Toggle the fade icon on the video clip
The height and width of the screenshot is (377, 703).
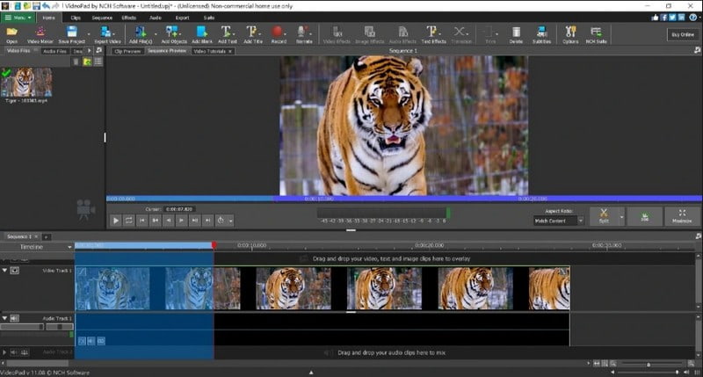[81, 272]
